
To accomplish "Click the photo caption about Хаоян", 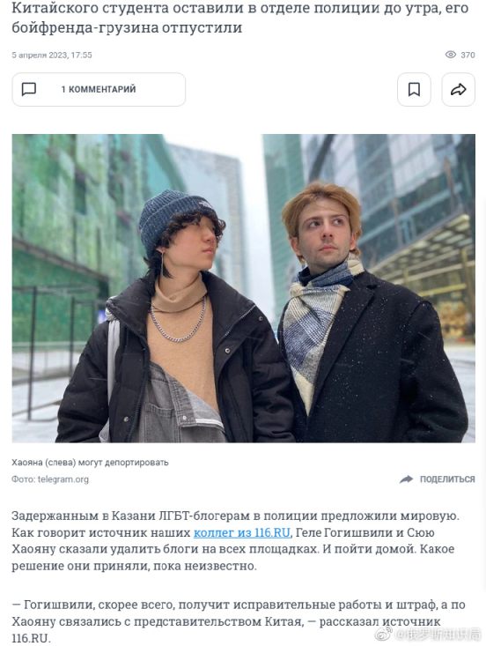I will (x=90, y=463).
